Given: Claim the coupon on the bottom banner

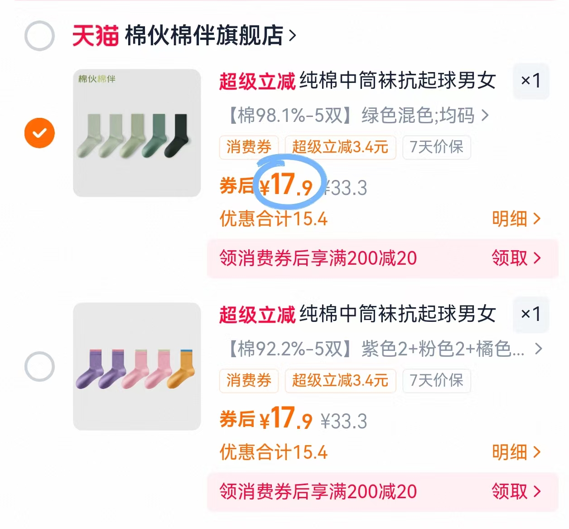Looking at the screenshot, I should tap(516, 491).
